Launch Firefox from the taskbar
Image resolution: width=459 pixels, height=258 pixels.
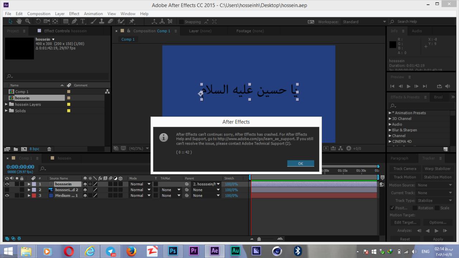(x=131, y=251)
